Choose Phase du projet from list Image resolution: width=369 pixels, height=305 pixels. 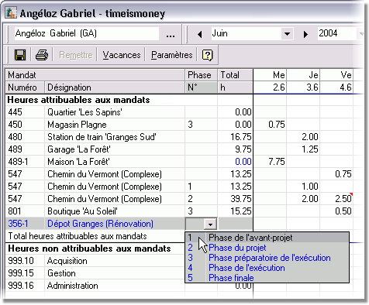[x=267, y=248]
